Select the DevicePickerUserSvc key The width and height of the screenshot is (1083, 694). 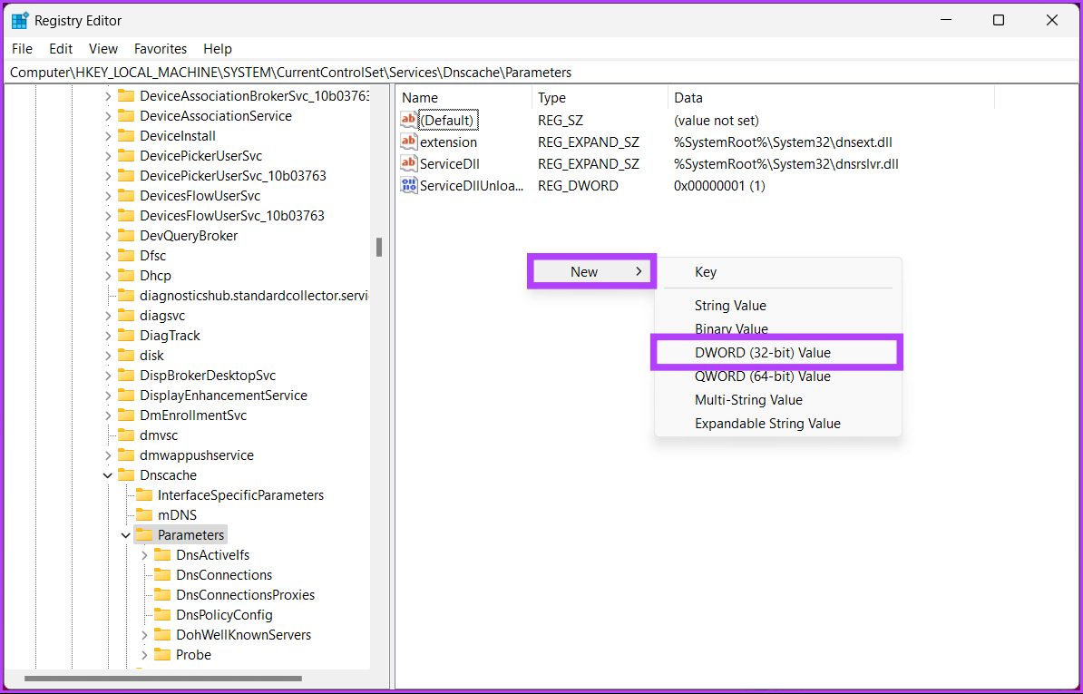(201, 156)
